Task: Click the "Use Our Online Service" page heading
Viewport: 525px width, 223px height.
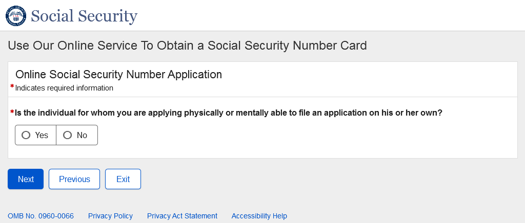Action: coord(187,46)
